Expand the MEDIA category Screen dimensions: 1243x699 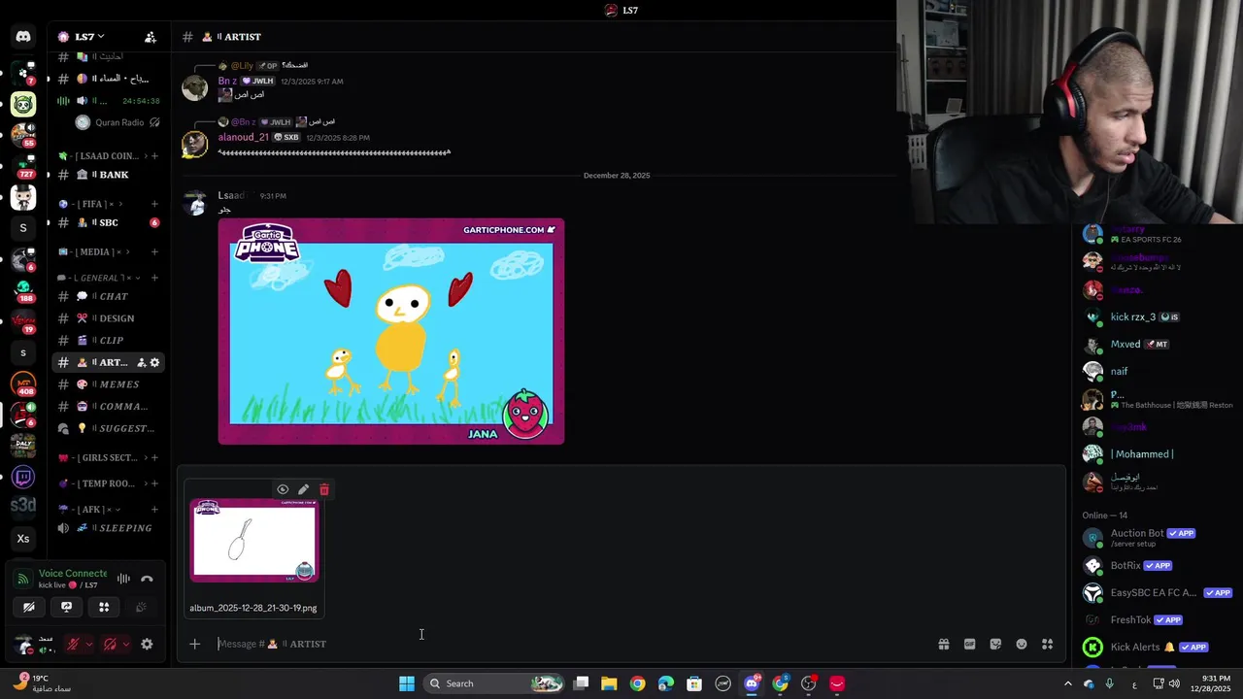(93, 252)
